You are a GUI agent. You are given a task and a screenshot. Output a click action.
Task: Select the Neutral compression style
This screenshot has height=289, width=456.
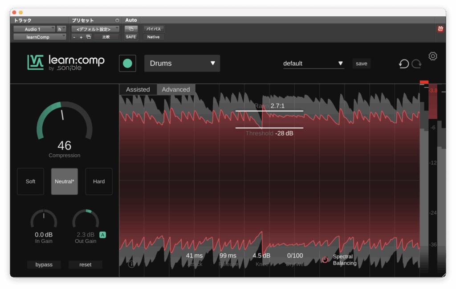point(65,181)
